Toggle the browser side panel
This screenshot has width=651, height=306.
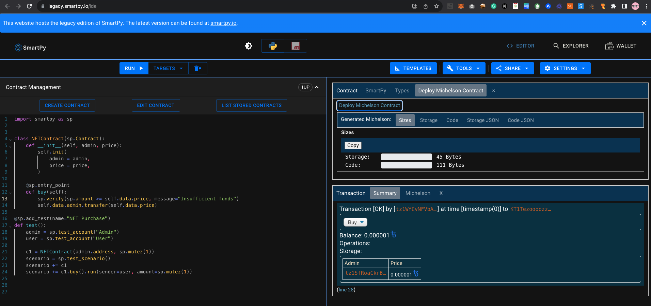624,6
